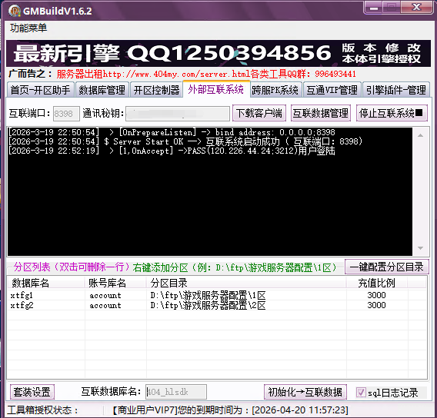Click the path D:\ftp\游戏服务器配置\1区

[208, 295]
